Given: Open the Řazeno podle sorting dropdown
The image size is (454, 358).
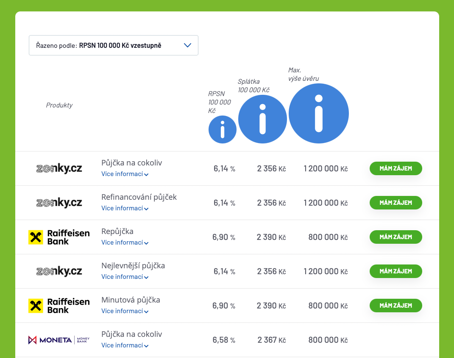Looking at the screenshot, I should [x=114, y=45].
